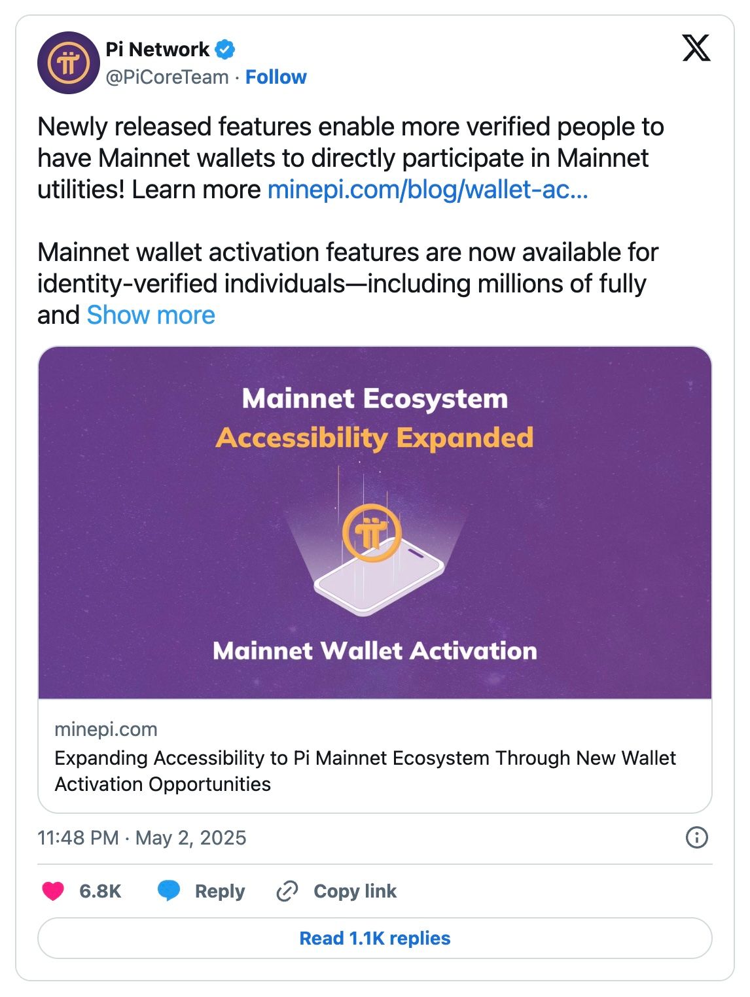Open the minepi.com/blog/wallet-ac… link

(x=427, y=190)
